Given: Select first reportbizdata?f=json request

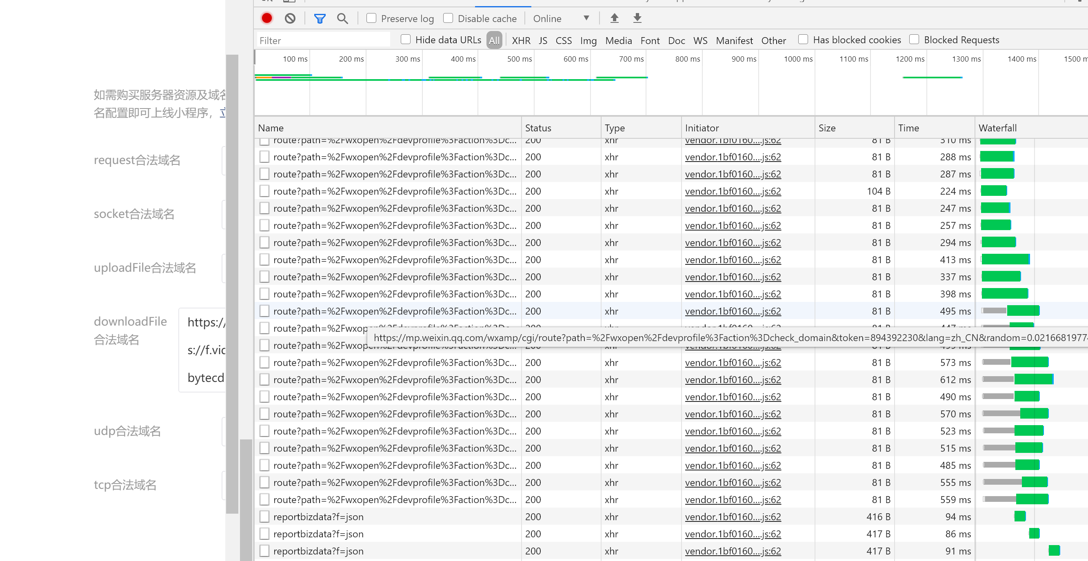Looking at the screenshot, I should pos(318,517).
